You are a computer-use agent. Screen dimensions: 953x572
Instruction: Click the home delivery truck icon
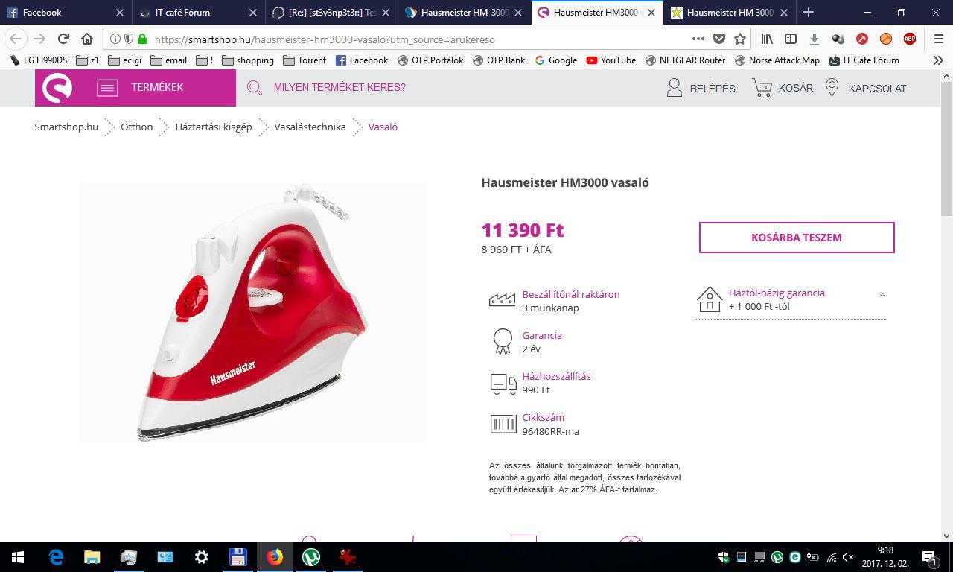[503, 383]
